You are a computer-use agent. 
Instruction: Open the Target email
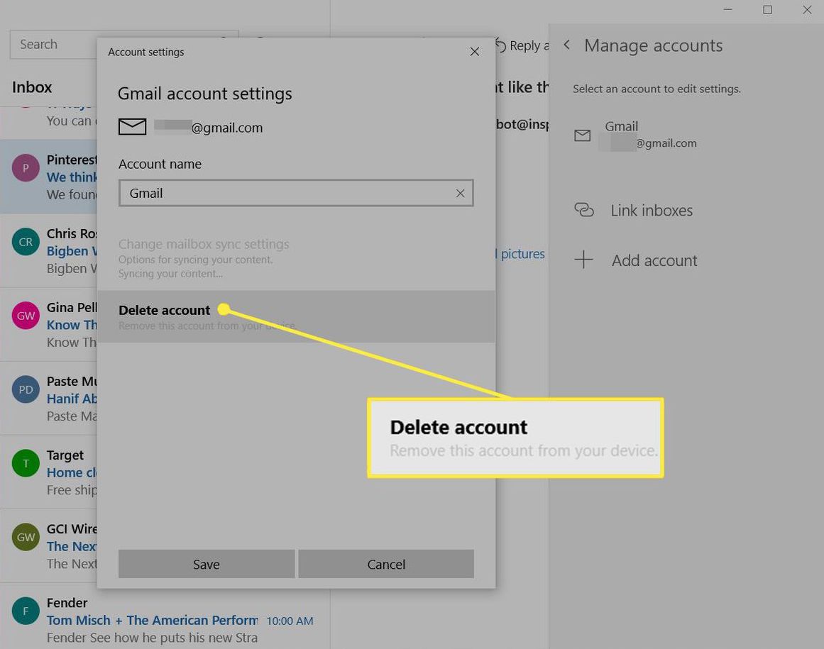tap(48, 472)
